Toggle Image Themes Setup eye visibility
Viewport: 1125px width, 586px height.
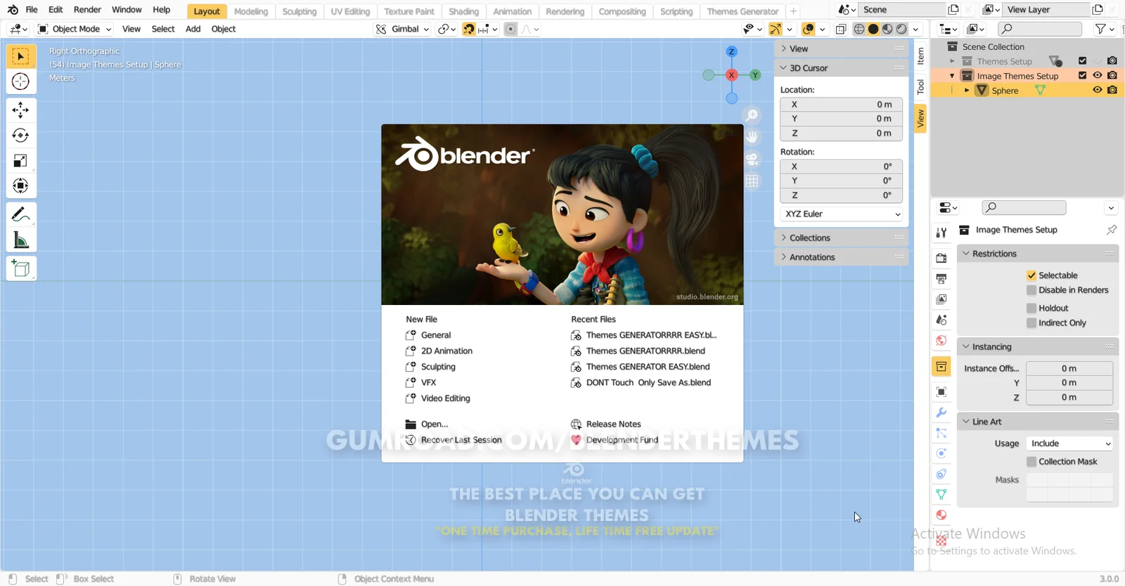(x=1097, y=75)
